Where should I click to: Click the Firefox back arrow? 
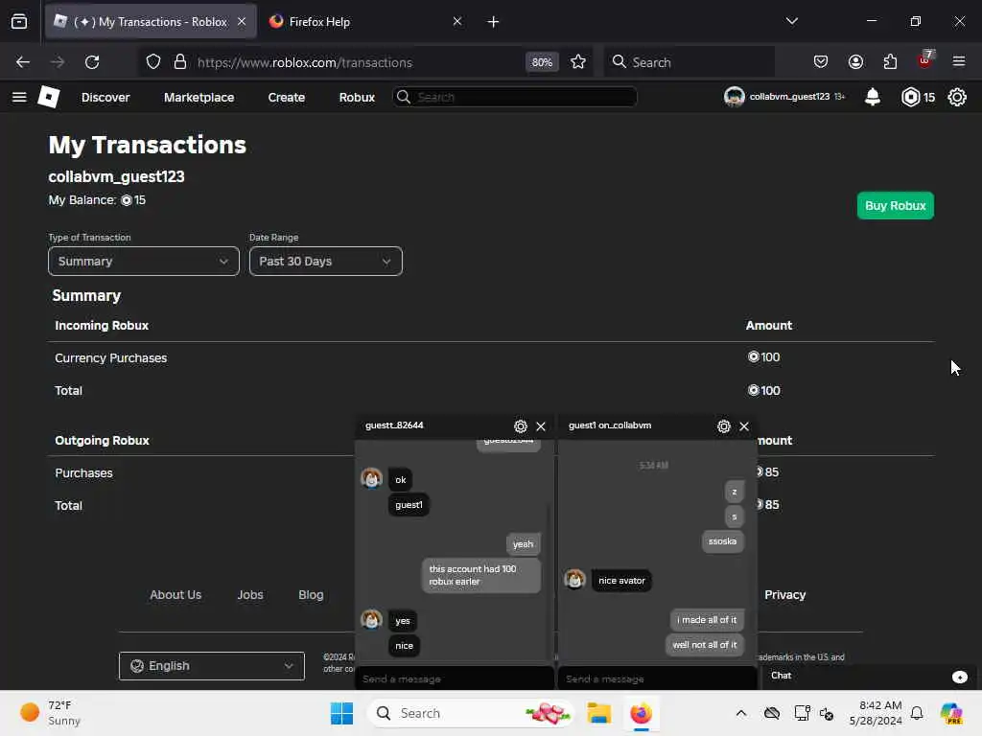(23, 62)
